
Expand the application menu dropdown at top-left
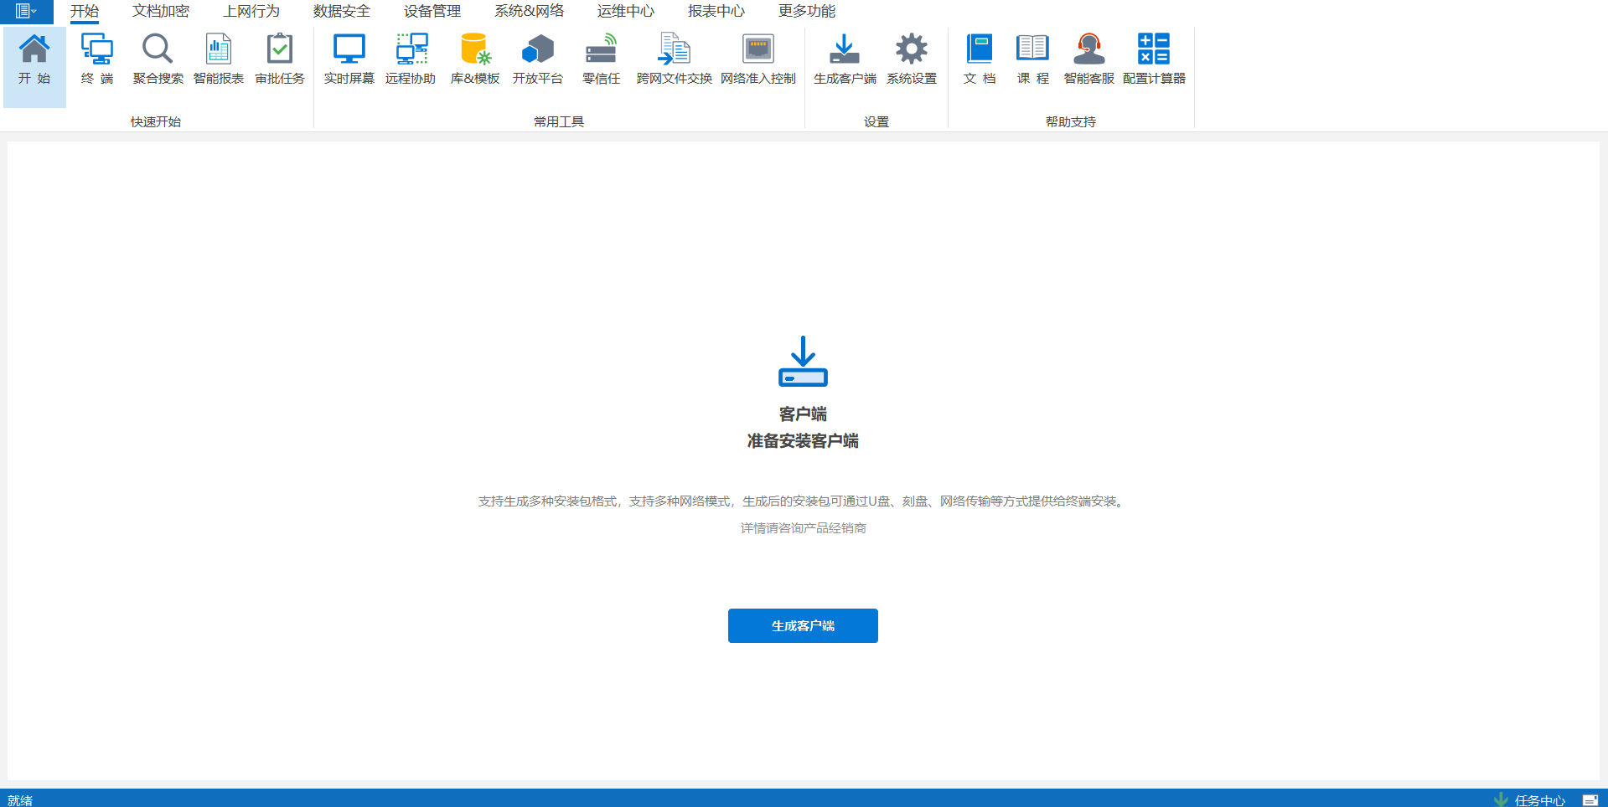26,11
